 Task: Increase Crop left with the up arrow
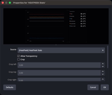point(103,64)
